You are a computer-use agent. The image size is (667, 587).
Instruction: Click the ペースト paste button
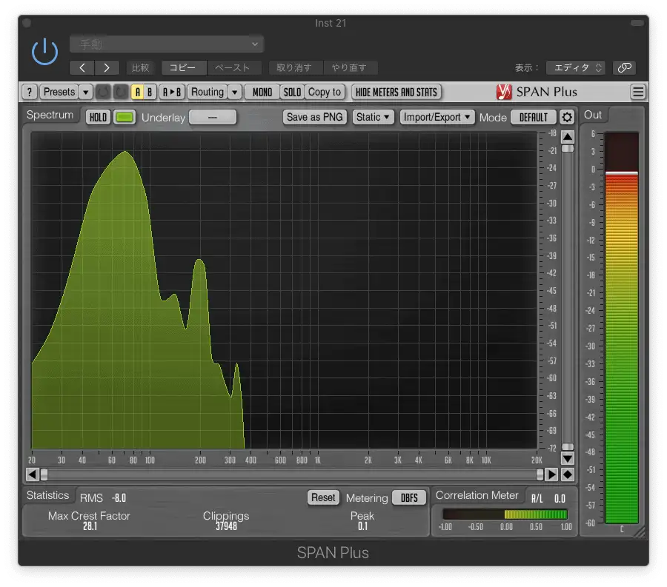233,67
